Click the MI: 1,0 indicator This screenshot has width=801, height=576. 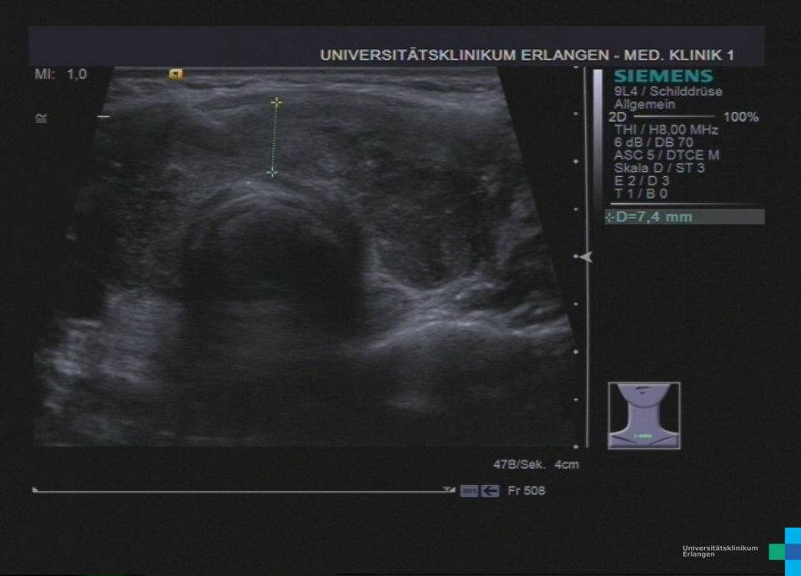coord(60,74)
